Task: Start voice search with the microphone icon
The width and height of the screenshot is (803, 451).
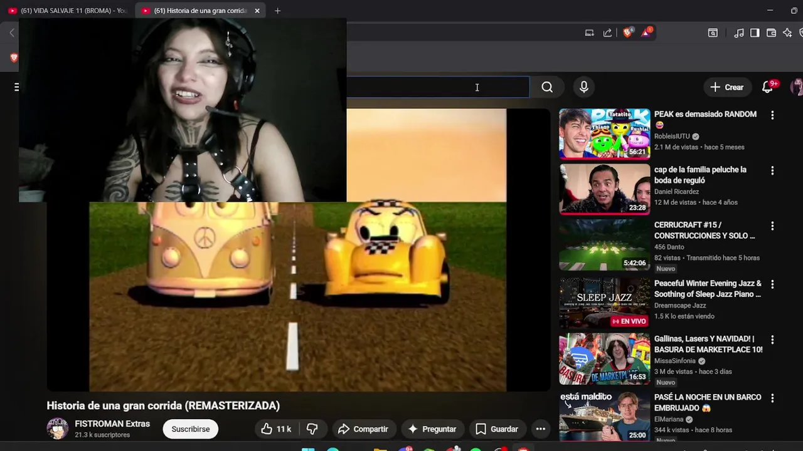Action: coord(584,87)
